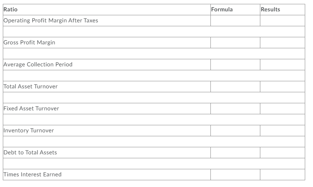Select the Formula cell for Times Interest Earned
Viewport: 313px width, 187px height.
pos(235,175)
